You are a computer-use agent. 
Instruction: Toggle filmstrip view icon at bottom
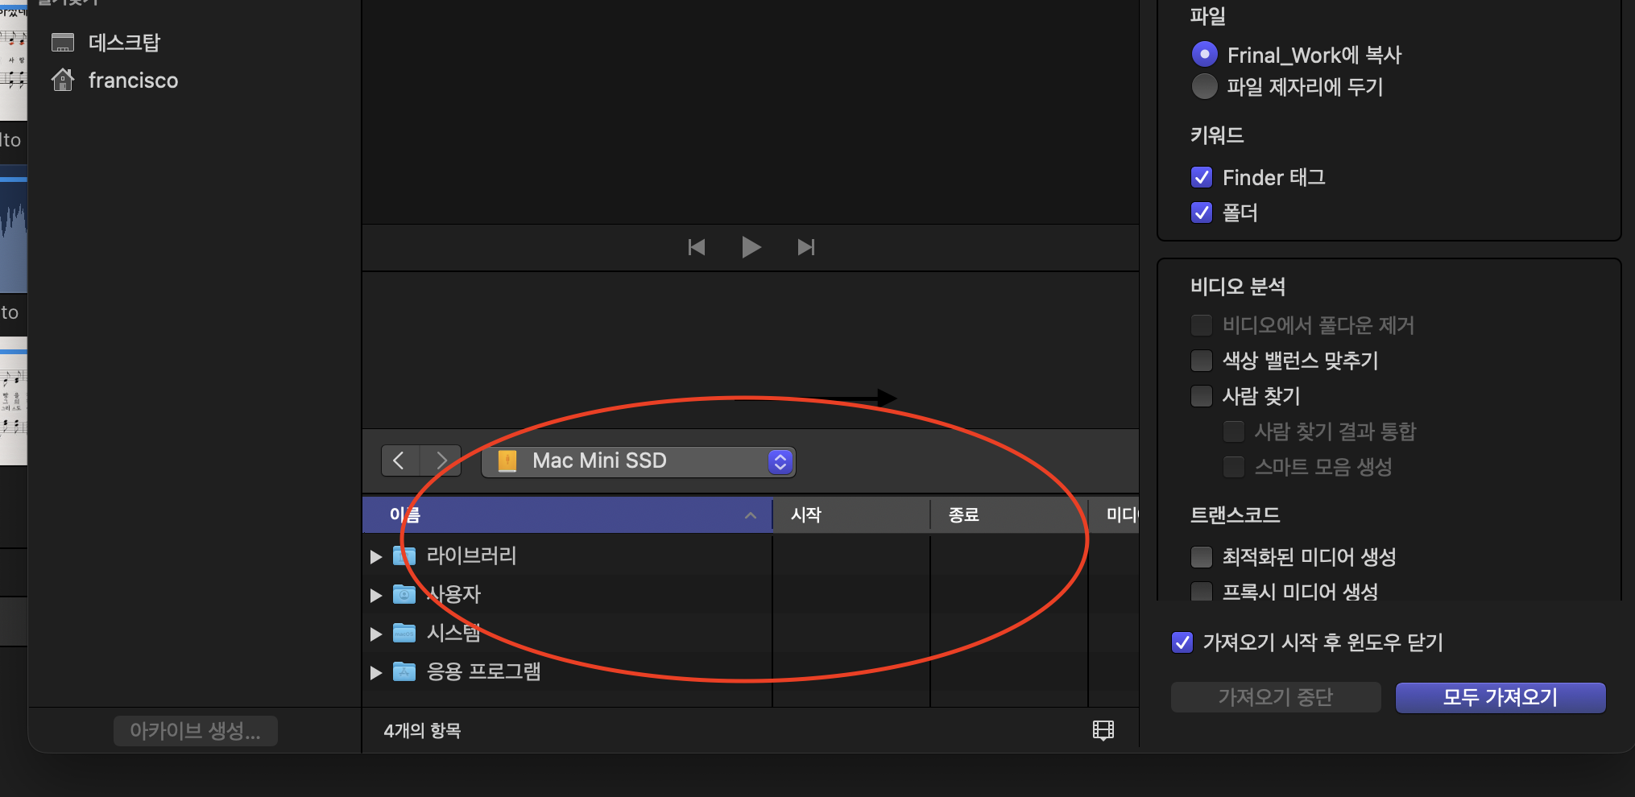1103,730
